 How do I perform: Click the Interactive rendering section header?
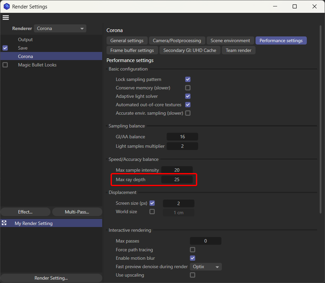[130, 230]
